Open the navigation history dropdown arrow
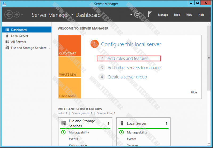Image resolution: width=213 pixels, height=148 pixels. coord(22,15)
